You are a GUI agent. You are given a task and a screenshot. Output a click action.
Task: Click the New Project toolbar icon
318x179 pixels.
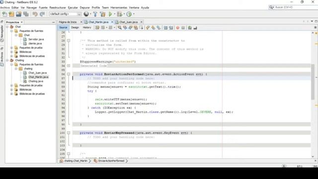11,14
